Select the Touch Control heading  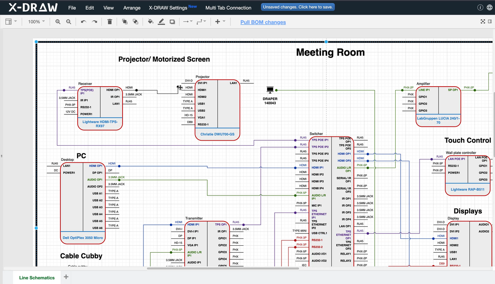pyautogui.click(x=468, y=140)
